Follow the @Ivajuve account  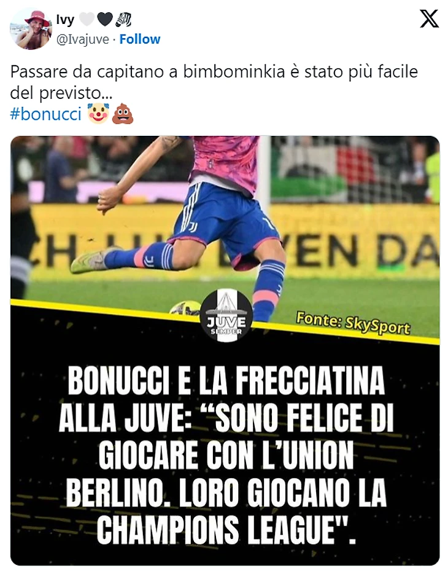pos(140,39)
